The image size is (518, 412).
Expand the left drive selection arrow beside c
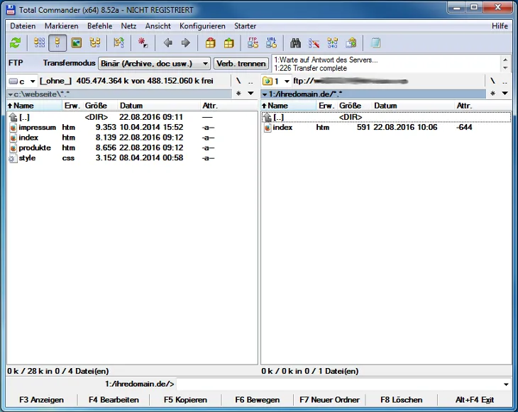pos(33,82)
